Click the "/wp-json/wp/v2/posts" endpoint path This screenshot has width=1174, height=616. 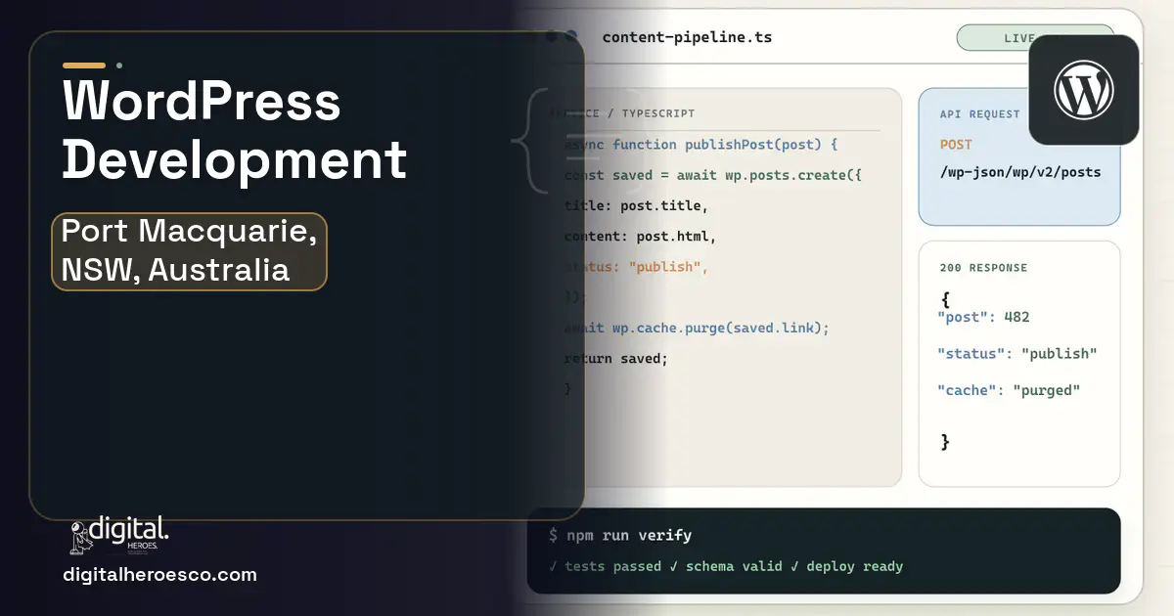(x=1019, y=172)
